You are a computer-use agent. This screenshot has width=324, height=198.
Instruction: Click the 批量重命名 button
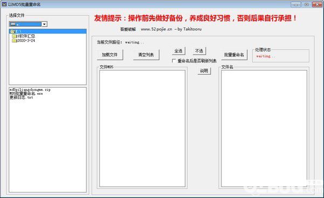[234, 55]
